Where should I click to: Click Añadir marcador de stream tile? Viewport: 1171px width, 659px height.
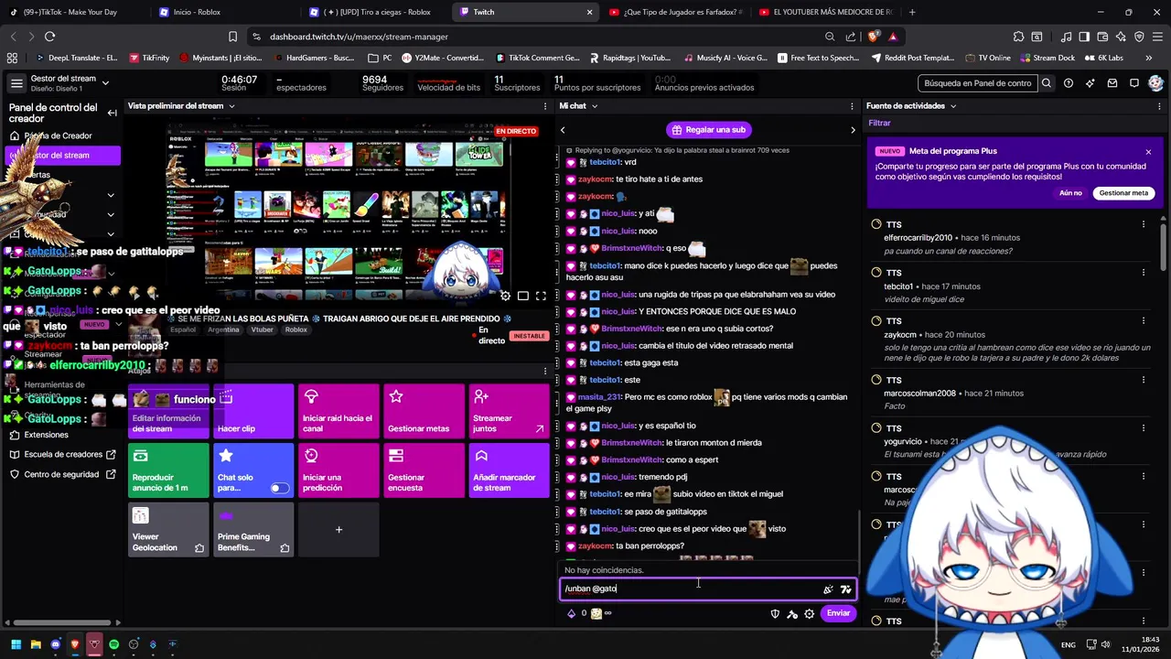click(509, 470)
